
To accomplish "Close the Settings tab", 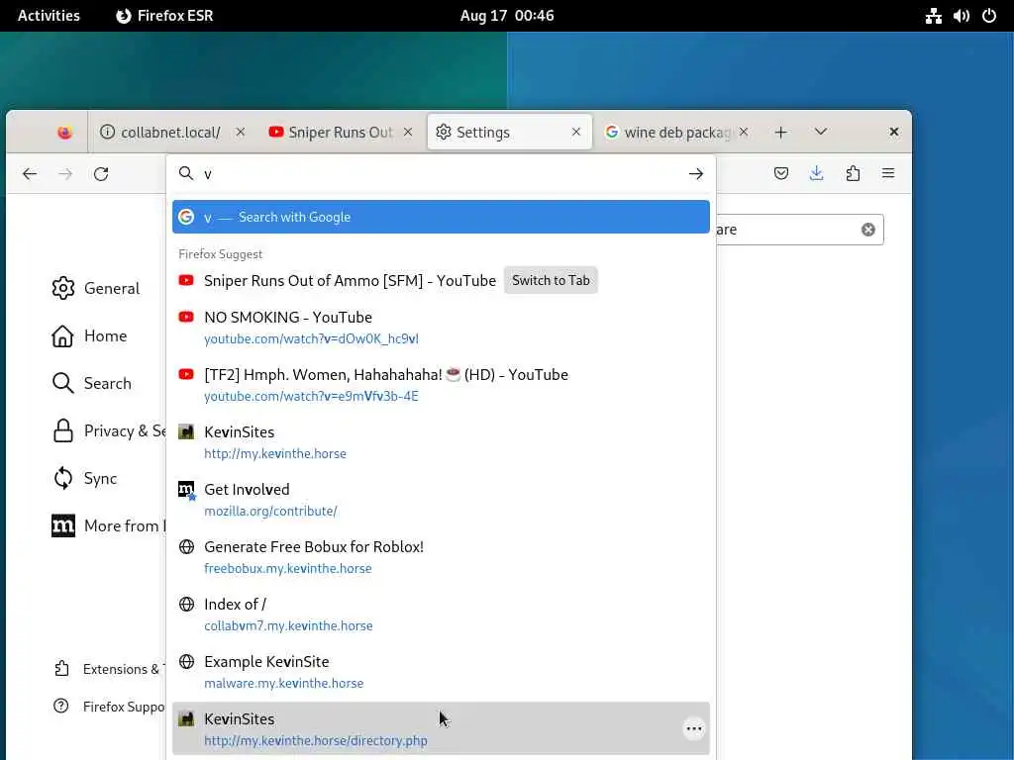I will click(576, 132).
